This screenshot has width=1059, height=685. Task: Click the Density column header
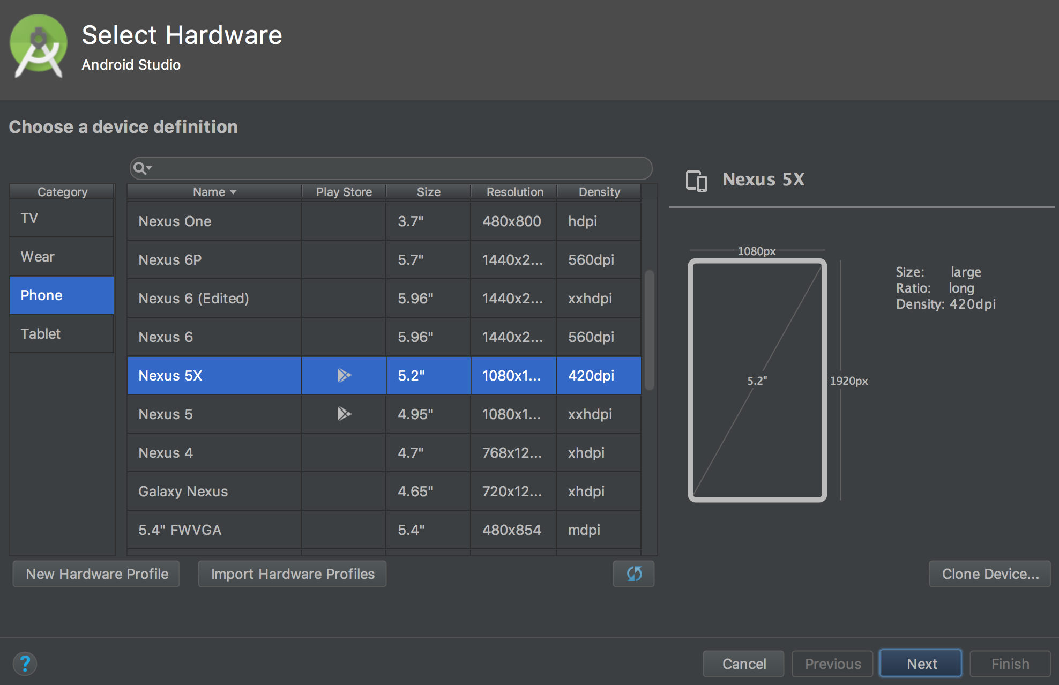[x=599, y=192]
